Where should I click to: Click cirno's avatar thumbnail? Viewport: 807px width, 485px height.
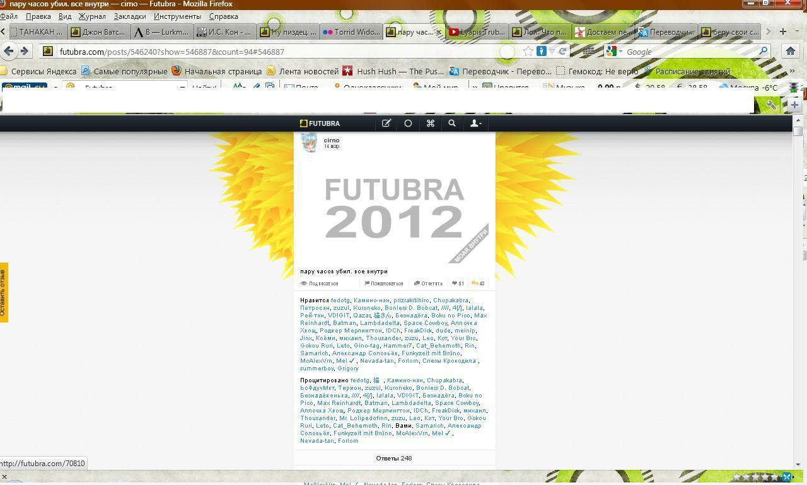pyautogui.click(x=310, y=143)
